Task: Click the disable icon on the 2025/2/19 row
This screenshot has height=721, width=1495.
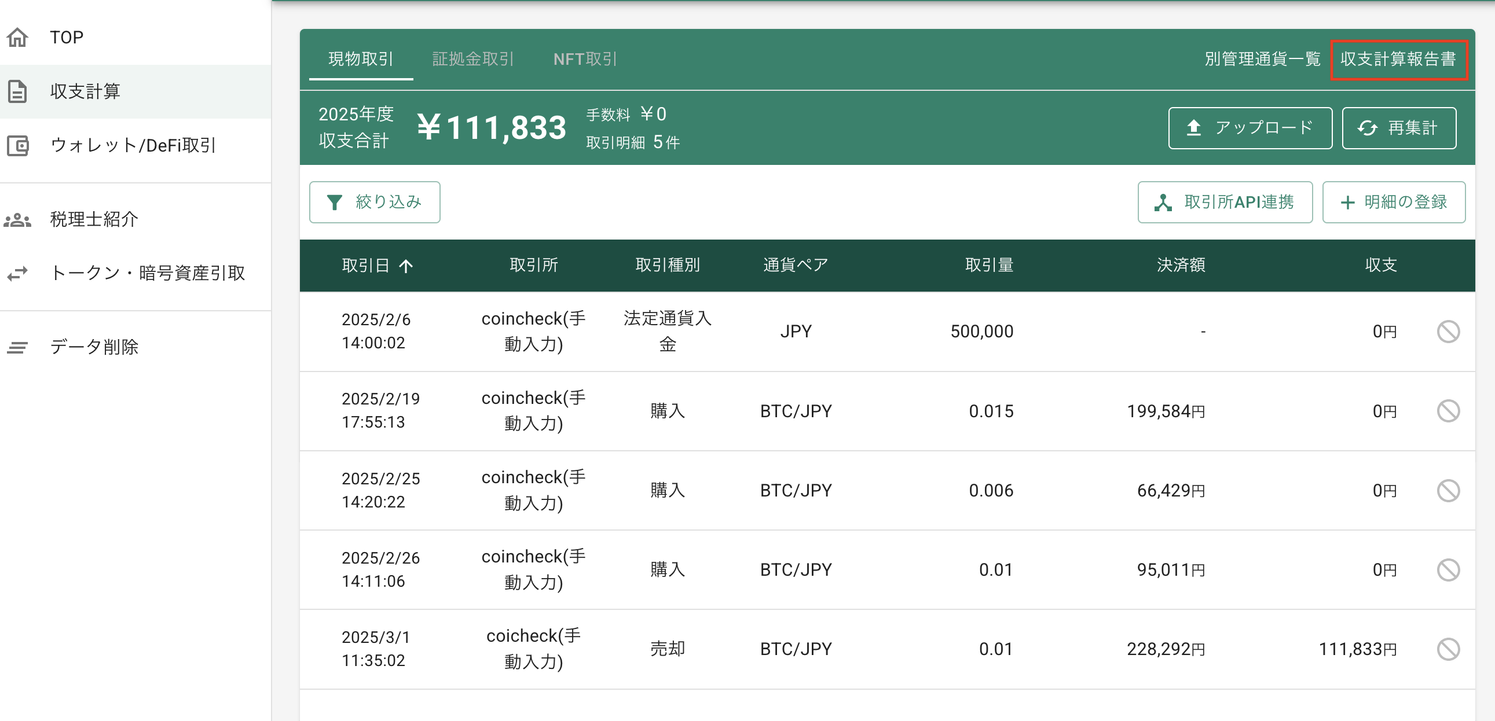Action: (1448, 411)
